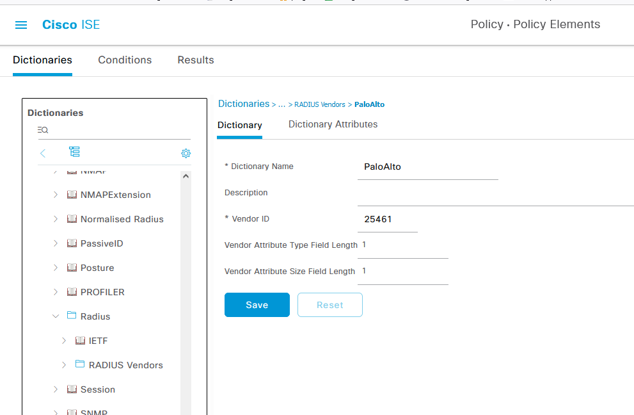Screen dimensions: 634x415
Task: Click Vendor Attribute Type Field Length input
Action: coord(403,245)
